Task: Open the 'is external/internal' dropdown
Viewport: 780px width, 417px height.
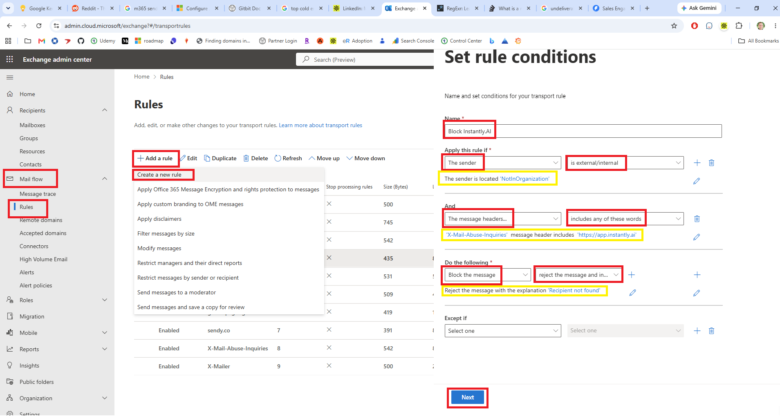Action: [625, 163]
